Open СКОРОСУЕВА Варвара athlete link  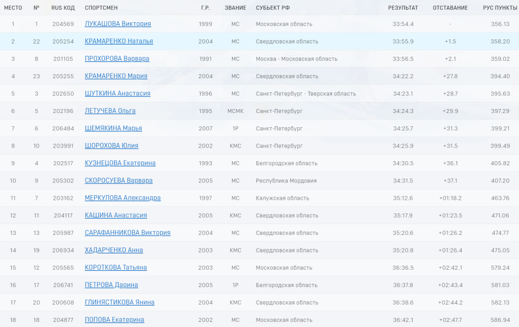(119, 180)
